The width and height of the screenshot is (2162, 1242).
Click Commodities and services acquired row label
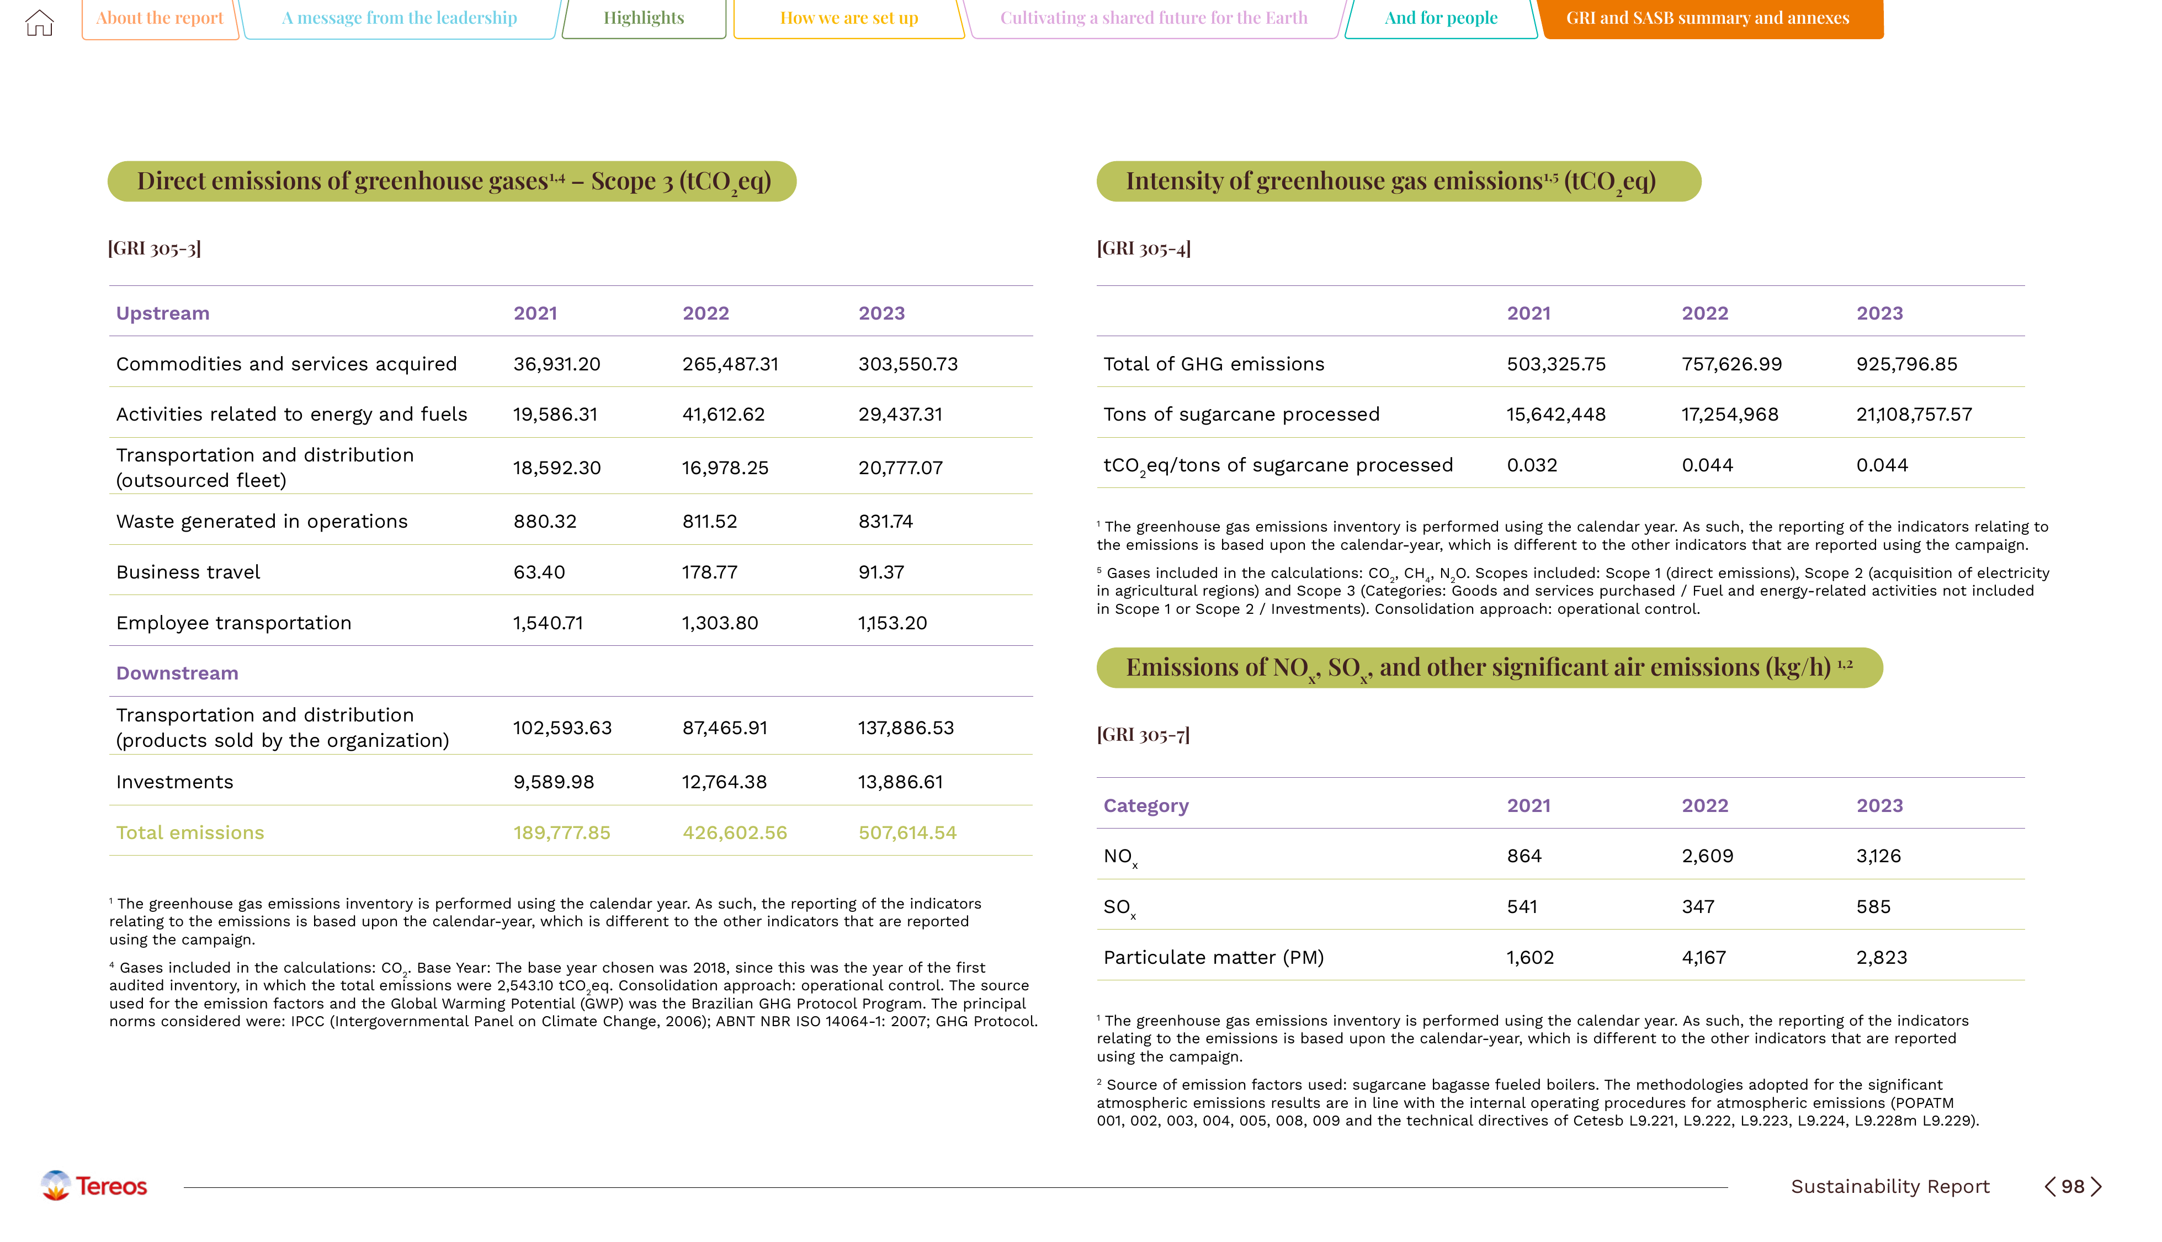pyautogui.click(x=286, y=364)
